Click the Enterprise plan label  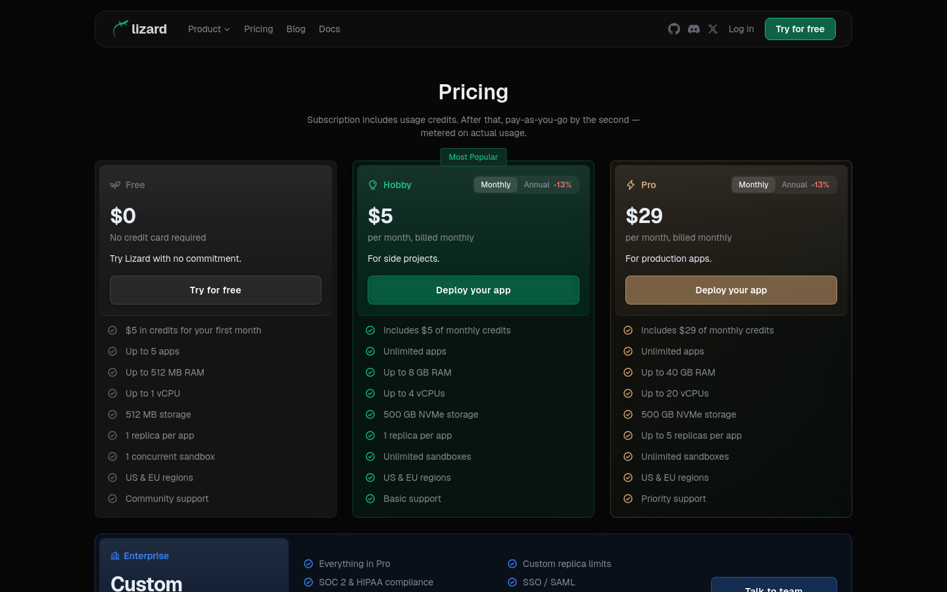pyautogui.click(x=146, y=556)
